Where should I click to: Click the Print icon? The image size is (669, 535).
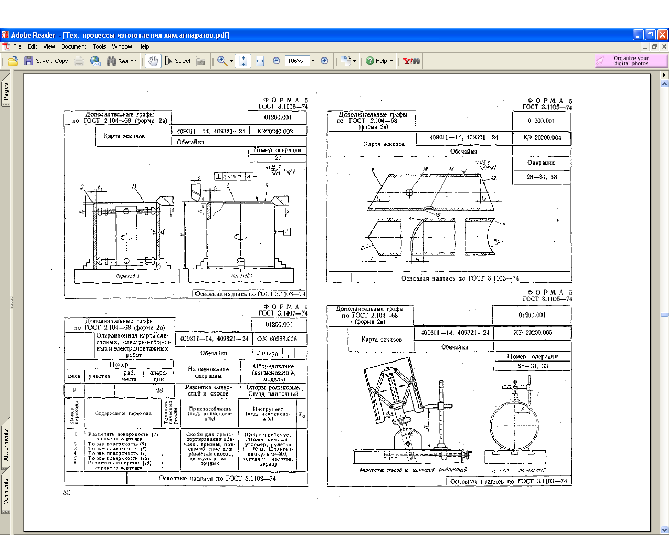click(x=79, y=61)
